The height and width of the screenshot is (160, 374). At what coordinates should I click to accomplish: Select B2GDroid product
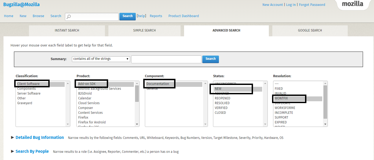[105, 93]
